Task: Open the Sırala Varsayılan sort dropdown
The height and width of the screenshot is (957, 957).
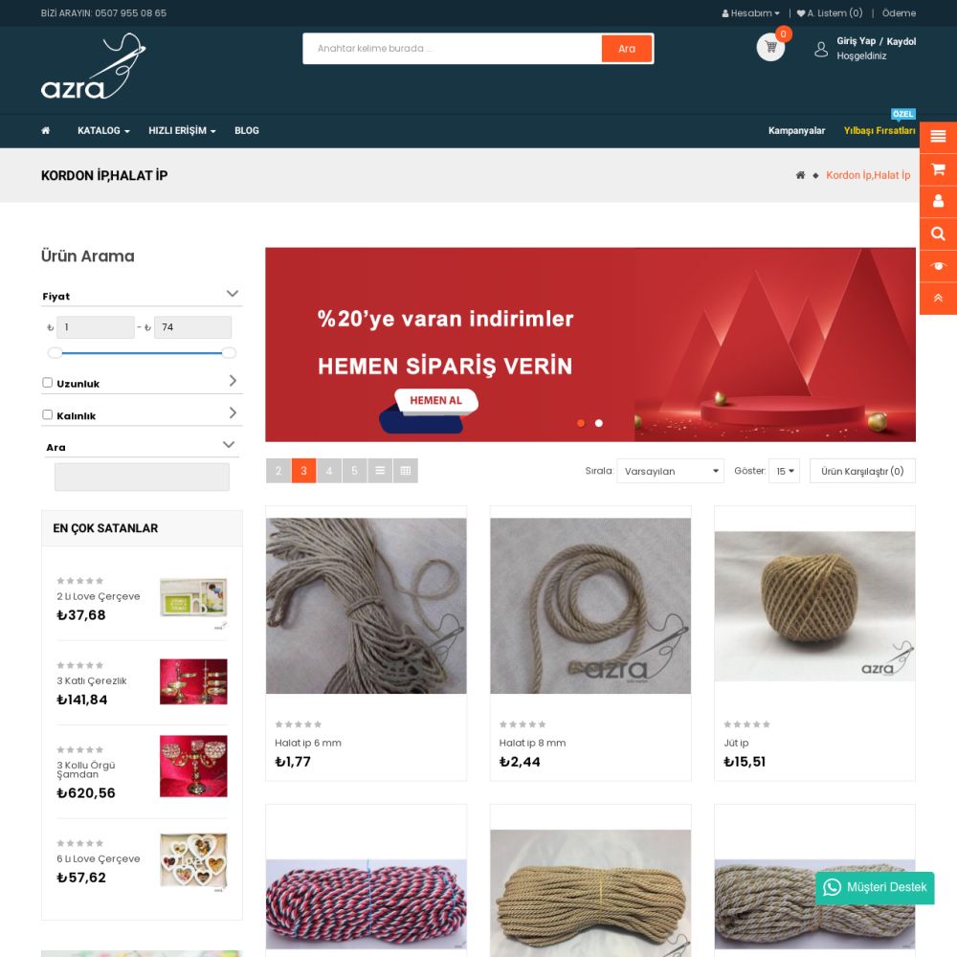Action: [670, 471]
